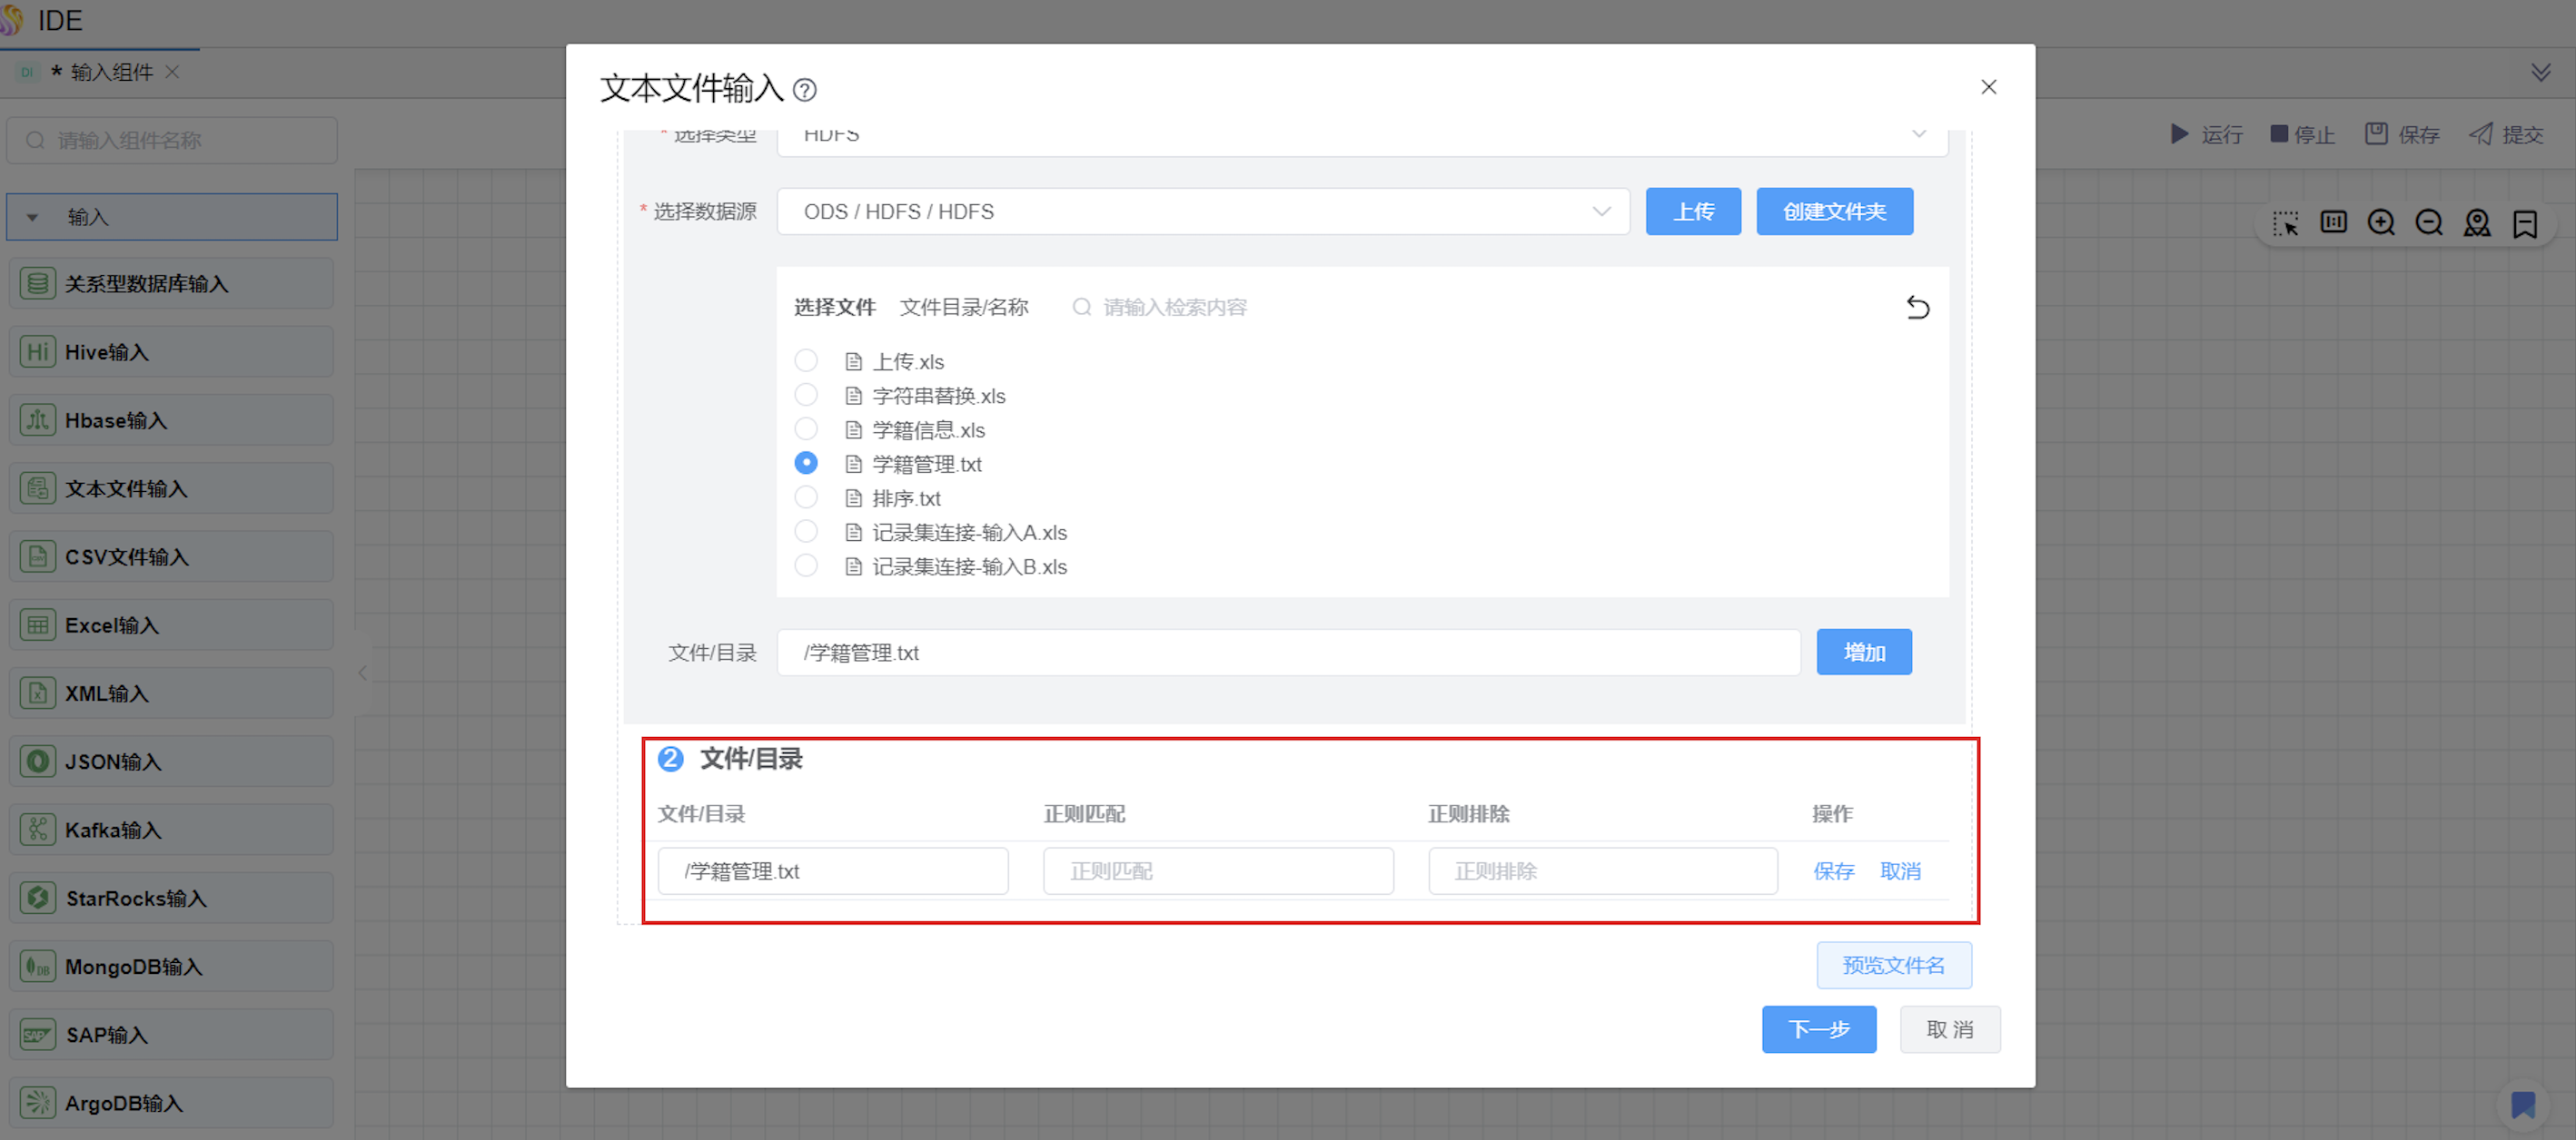Click the sidebar collapse arrow handle
This screenshot has width=2576, height=1140.
coord(363,673)
